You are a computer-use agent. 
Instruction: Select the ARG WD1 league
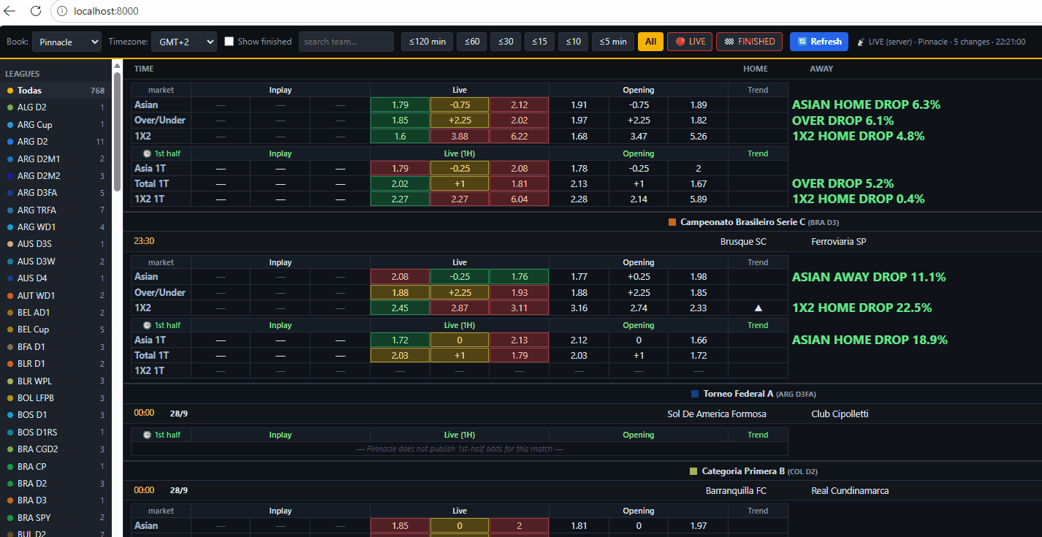click(x=56, y=227)
